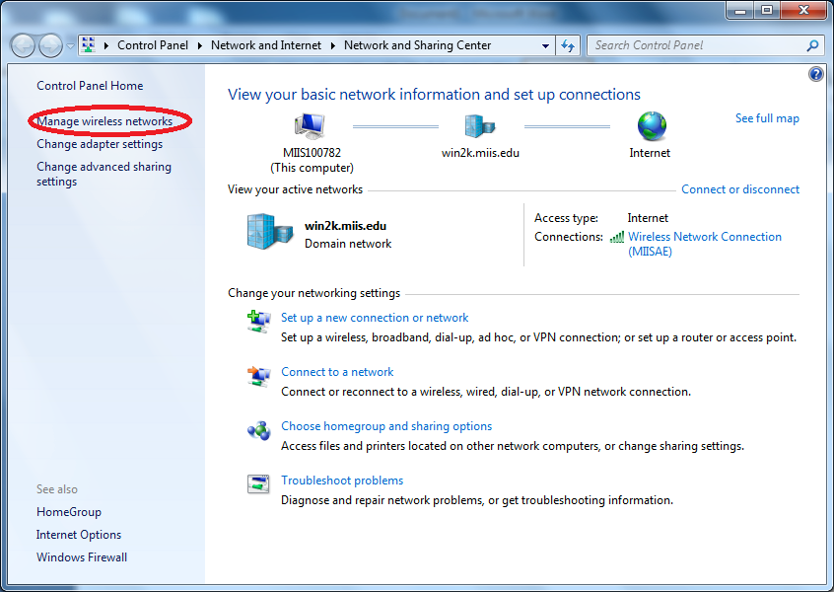
Task: Open the Network and Sharing Center help icon
Action: [815, 73]
